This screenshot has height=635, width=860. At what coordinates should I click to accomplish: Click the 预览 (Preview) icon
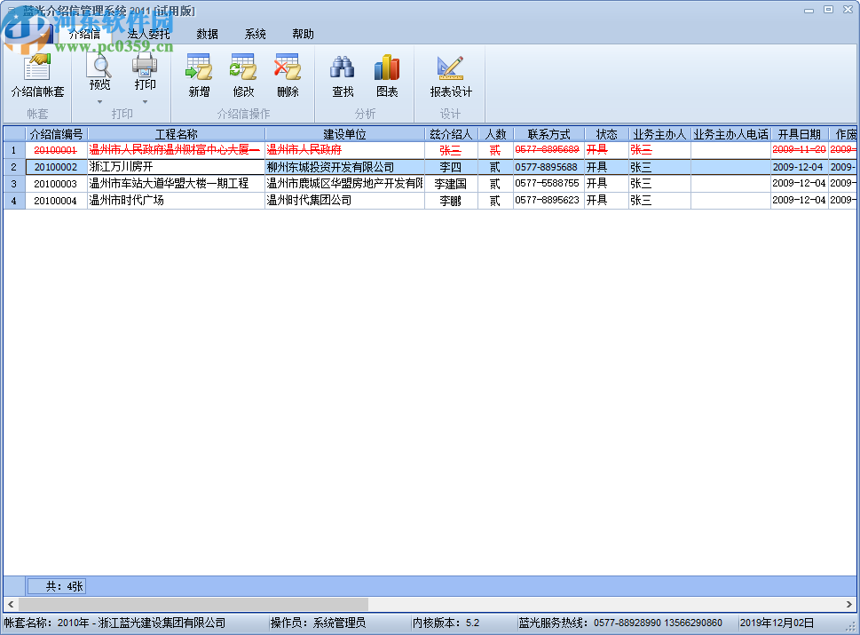pyautogui.click(x=99, y=71)
